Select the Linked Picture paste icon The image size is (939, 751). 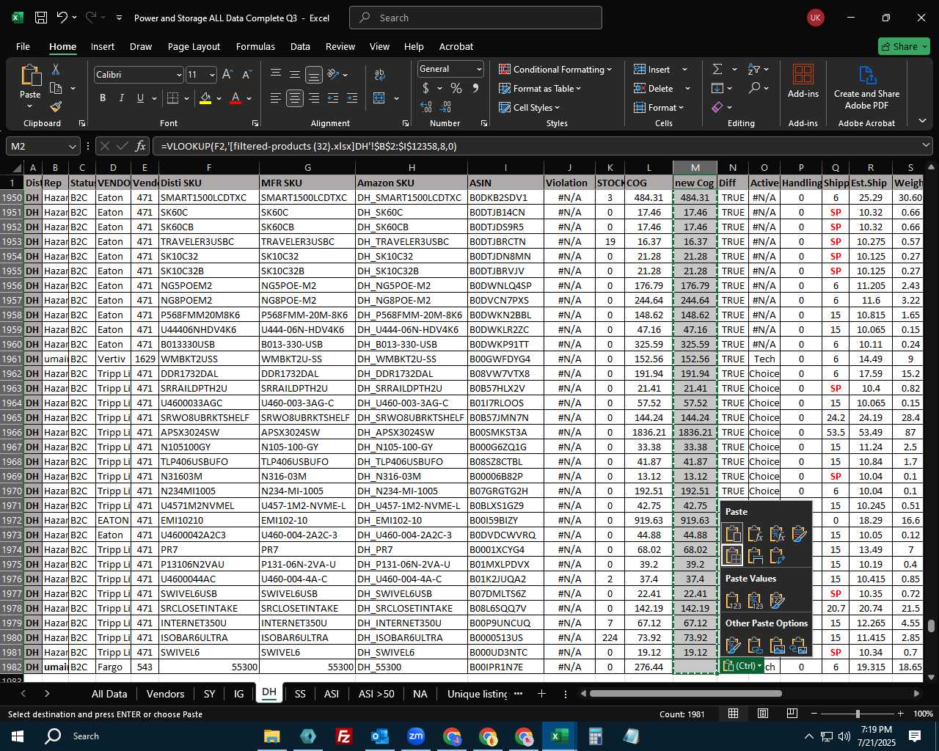click(x=799, y=645)
